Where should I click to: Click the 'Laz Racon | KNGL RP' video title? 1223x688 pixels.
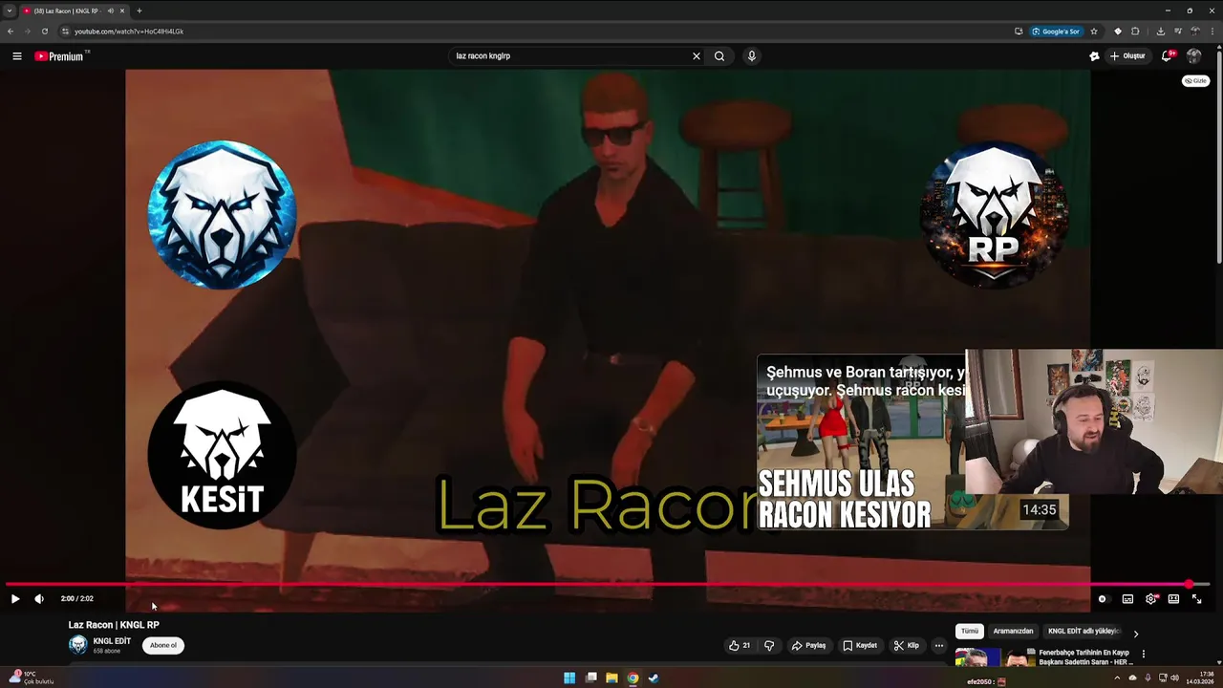[x=114, y=625]
